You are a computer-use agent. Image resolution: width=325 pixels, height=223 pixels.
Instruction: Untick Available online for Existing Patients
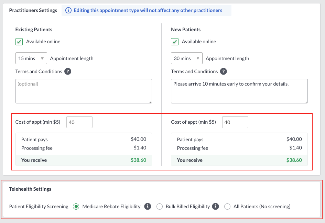19,42
